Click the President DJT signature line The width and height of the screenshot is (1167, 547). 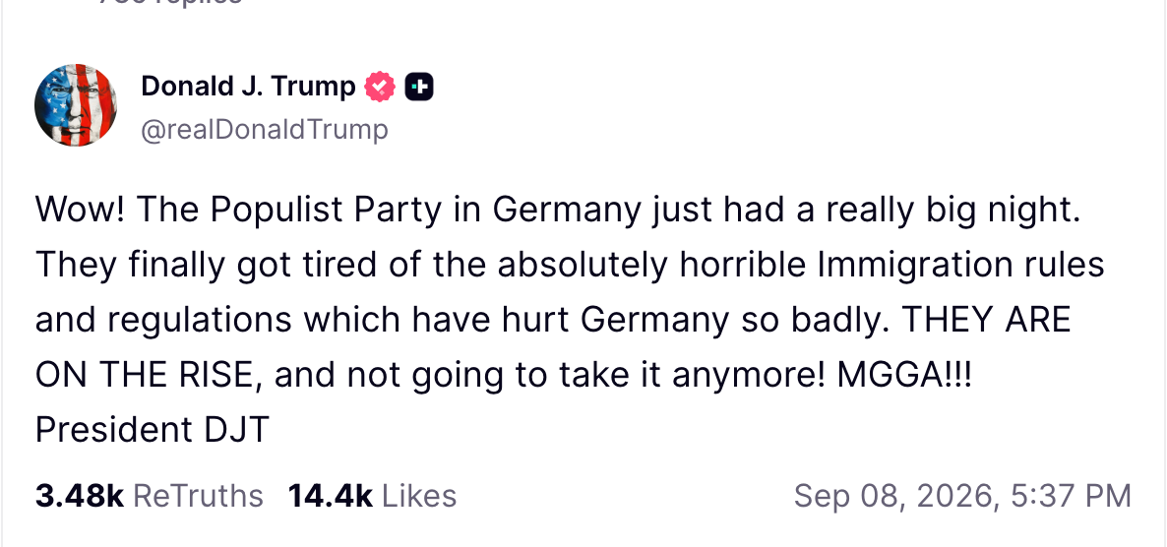coord(152,430)
